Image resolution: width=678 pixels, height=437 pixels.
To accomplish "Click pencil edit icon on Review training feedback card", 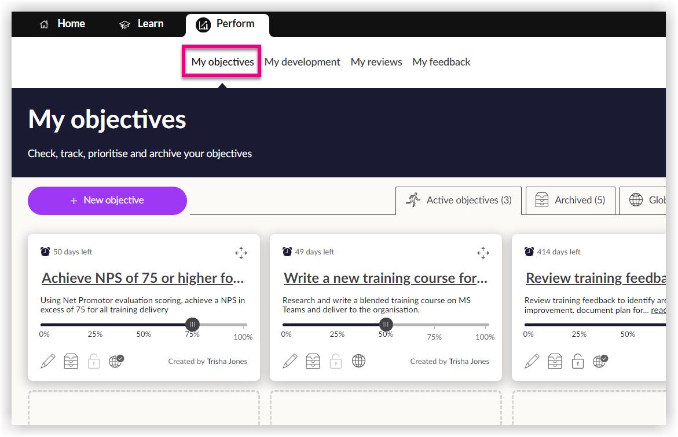I will [532, 361].
